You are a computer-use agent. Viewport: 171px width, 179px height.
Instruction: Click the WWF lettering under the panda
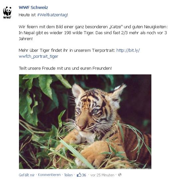click(x=7, y=18)
